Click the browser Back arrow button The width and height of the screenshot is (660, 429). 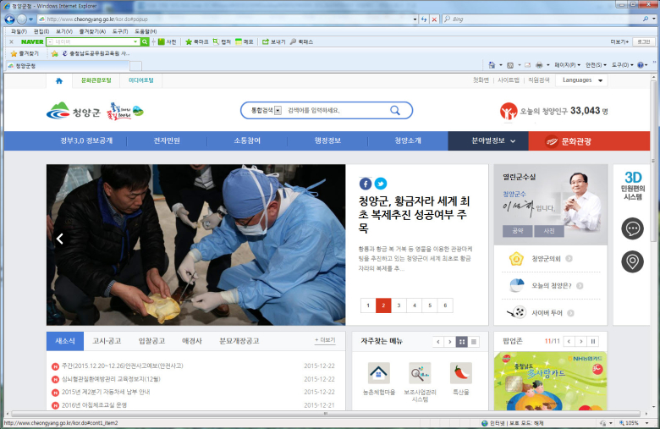tap(9, 19)
